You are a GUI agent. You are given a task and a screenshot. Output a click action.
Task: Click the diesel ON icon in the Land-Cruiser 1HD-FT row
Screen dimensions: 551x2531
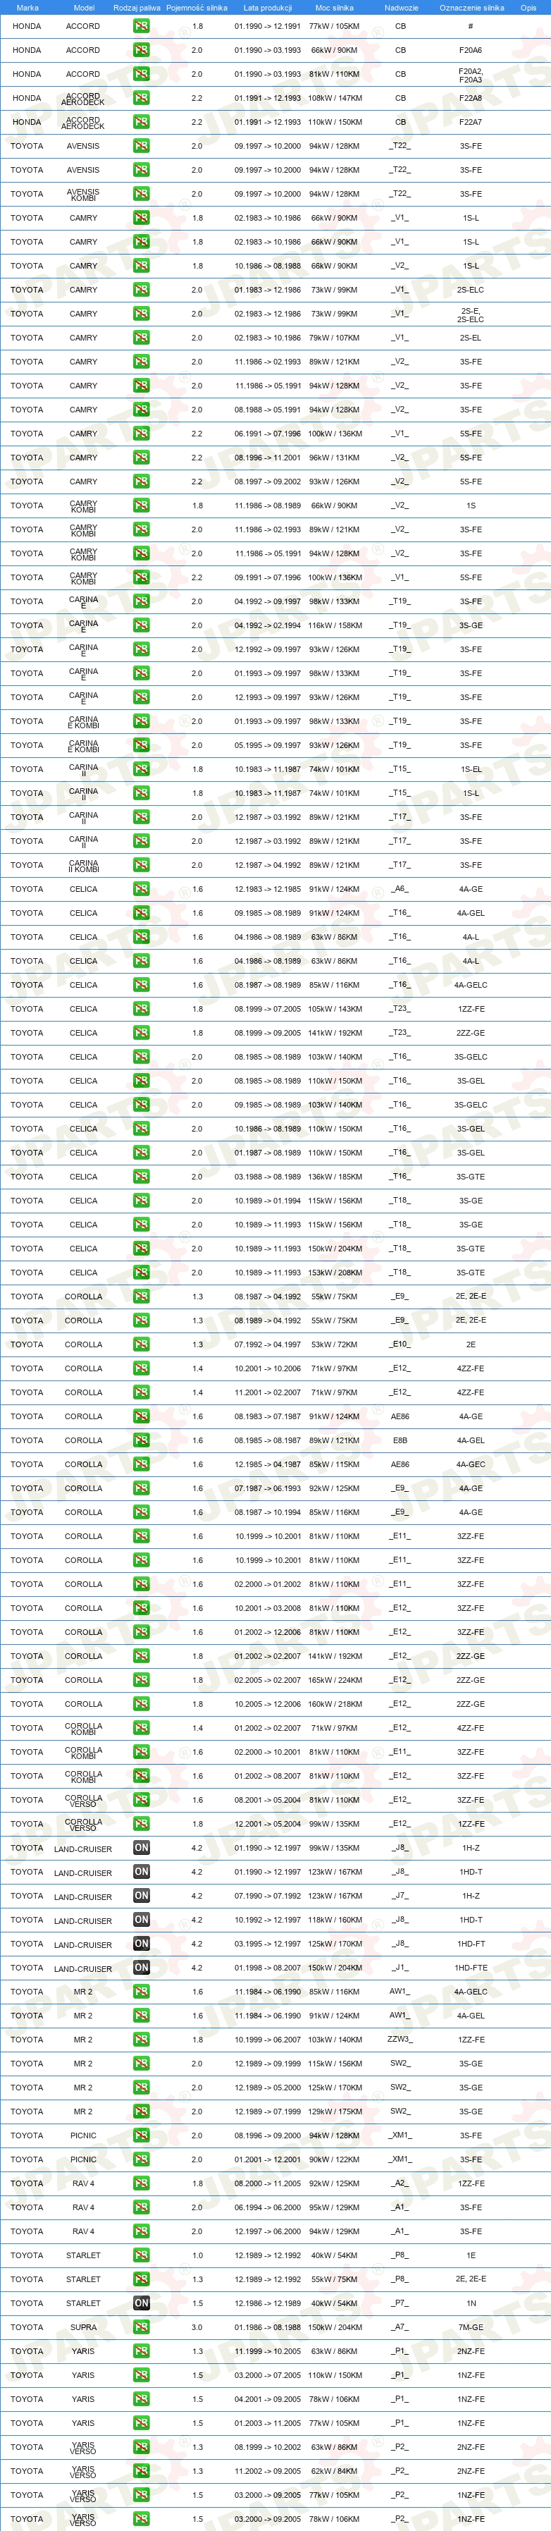142,1944
